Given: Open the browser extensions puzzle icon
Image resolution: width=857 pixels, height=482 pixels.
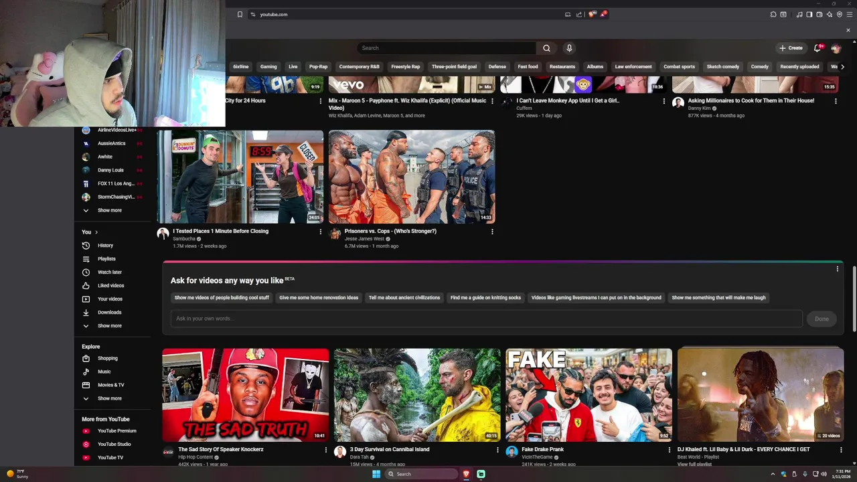Looking at the screenshot, I should [x=773, y=14].
